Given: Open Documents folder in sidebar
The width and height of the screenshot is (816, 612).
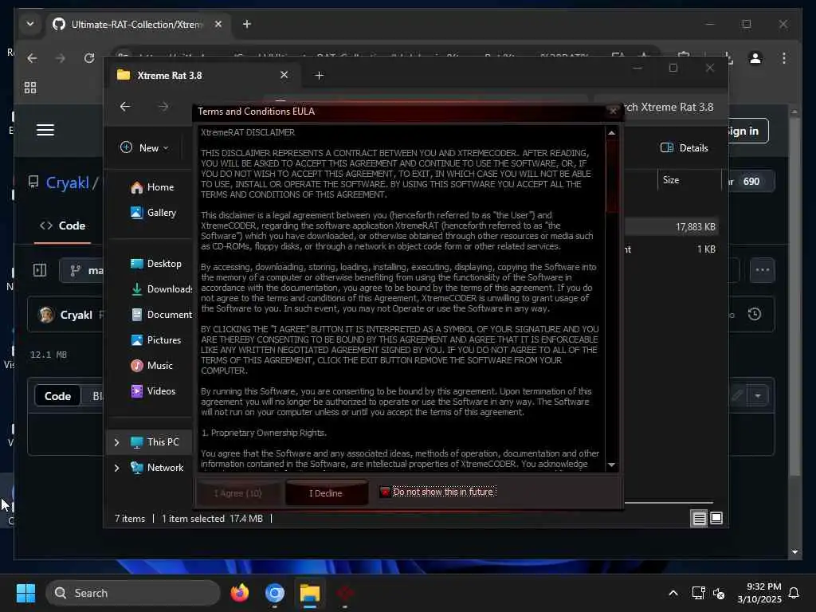Looking at the screenshot, I should (x=161, y=315).
